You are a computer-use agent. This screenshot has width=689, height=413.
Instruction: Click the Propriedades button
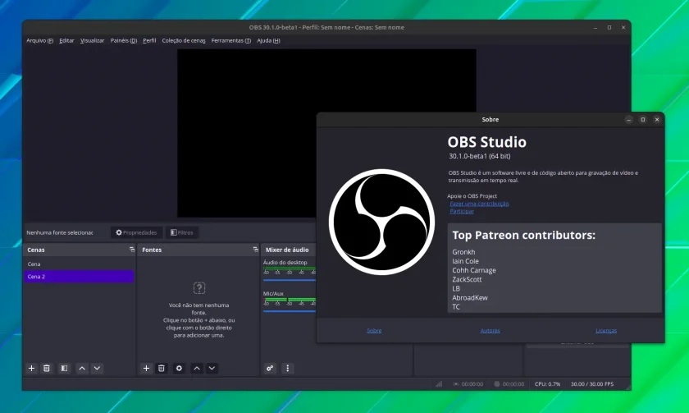pos(136,232)
